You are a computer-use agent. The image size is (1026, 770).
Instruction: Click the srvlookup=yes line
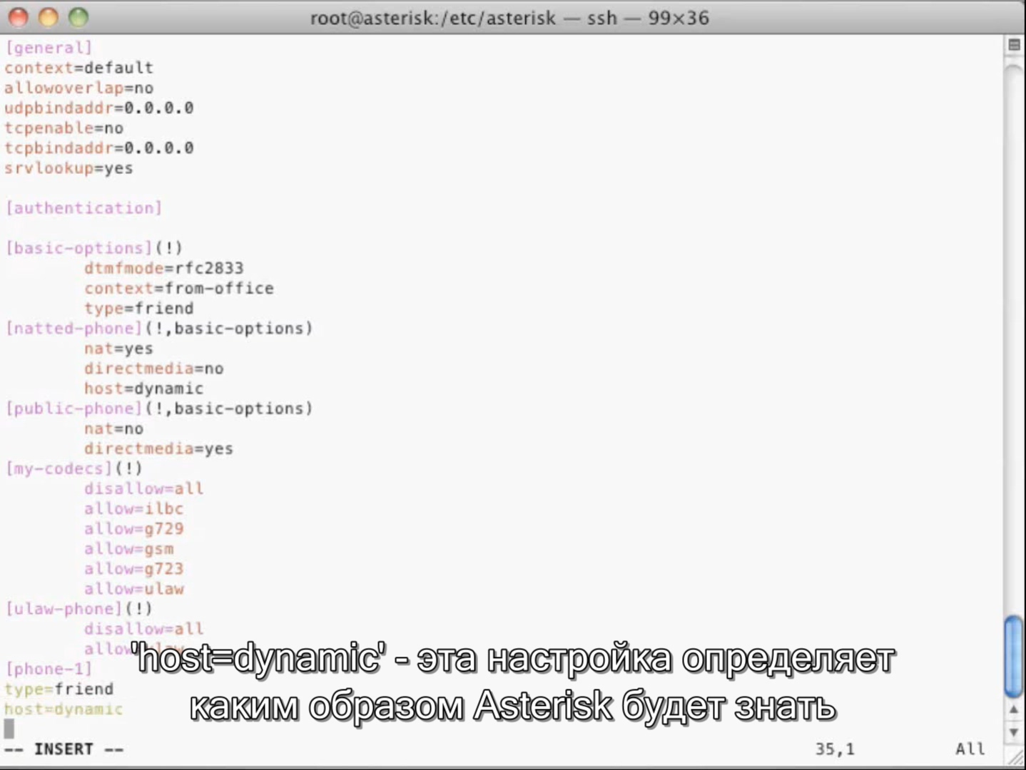(x=68, y=168)
